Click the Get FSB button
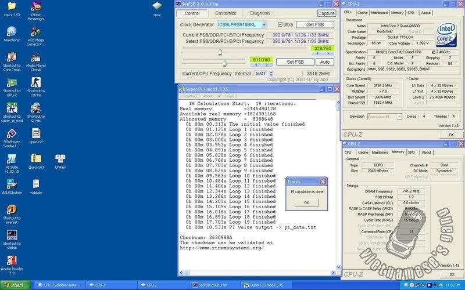The image size is (465, 290). click(x=315, y=24)
